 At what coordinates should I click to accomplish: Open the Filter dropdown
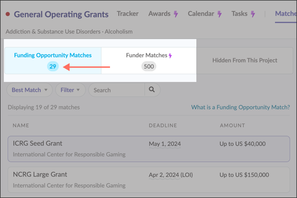point(70,90)
